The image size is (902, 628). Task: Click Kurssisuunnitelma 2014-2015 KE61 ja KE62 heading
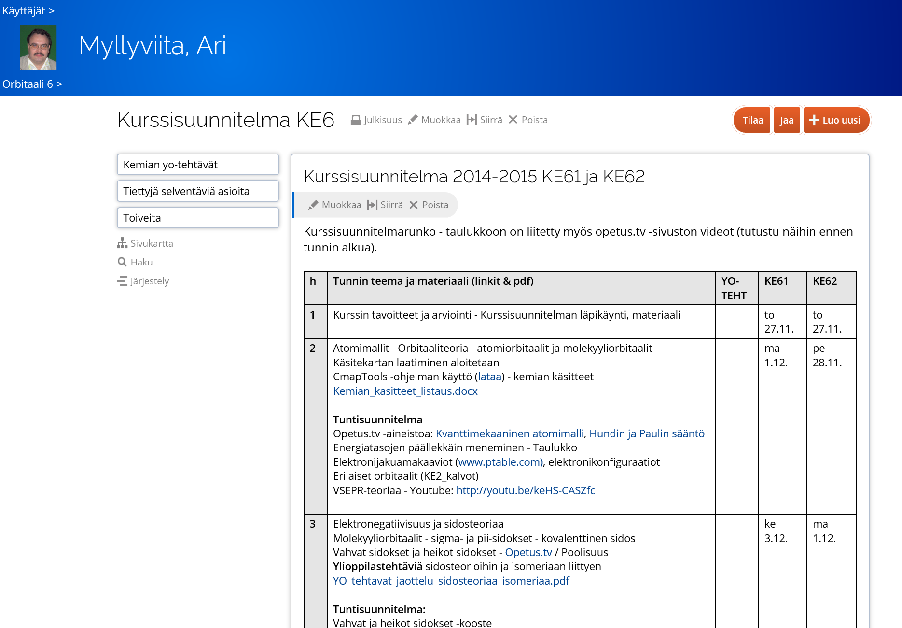474,177
